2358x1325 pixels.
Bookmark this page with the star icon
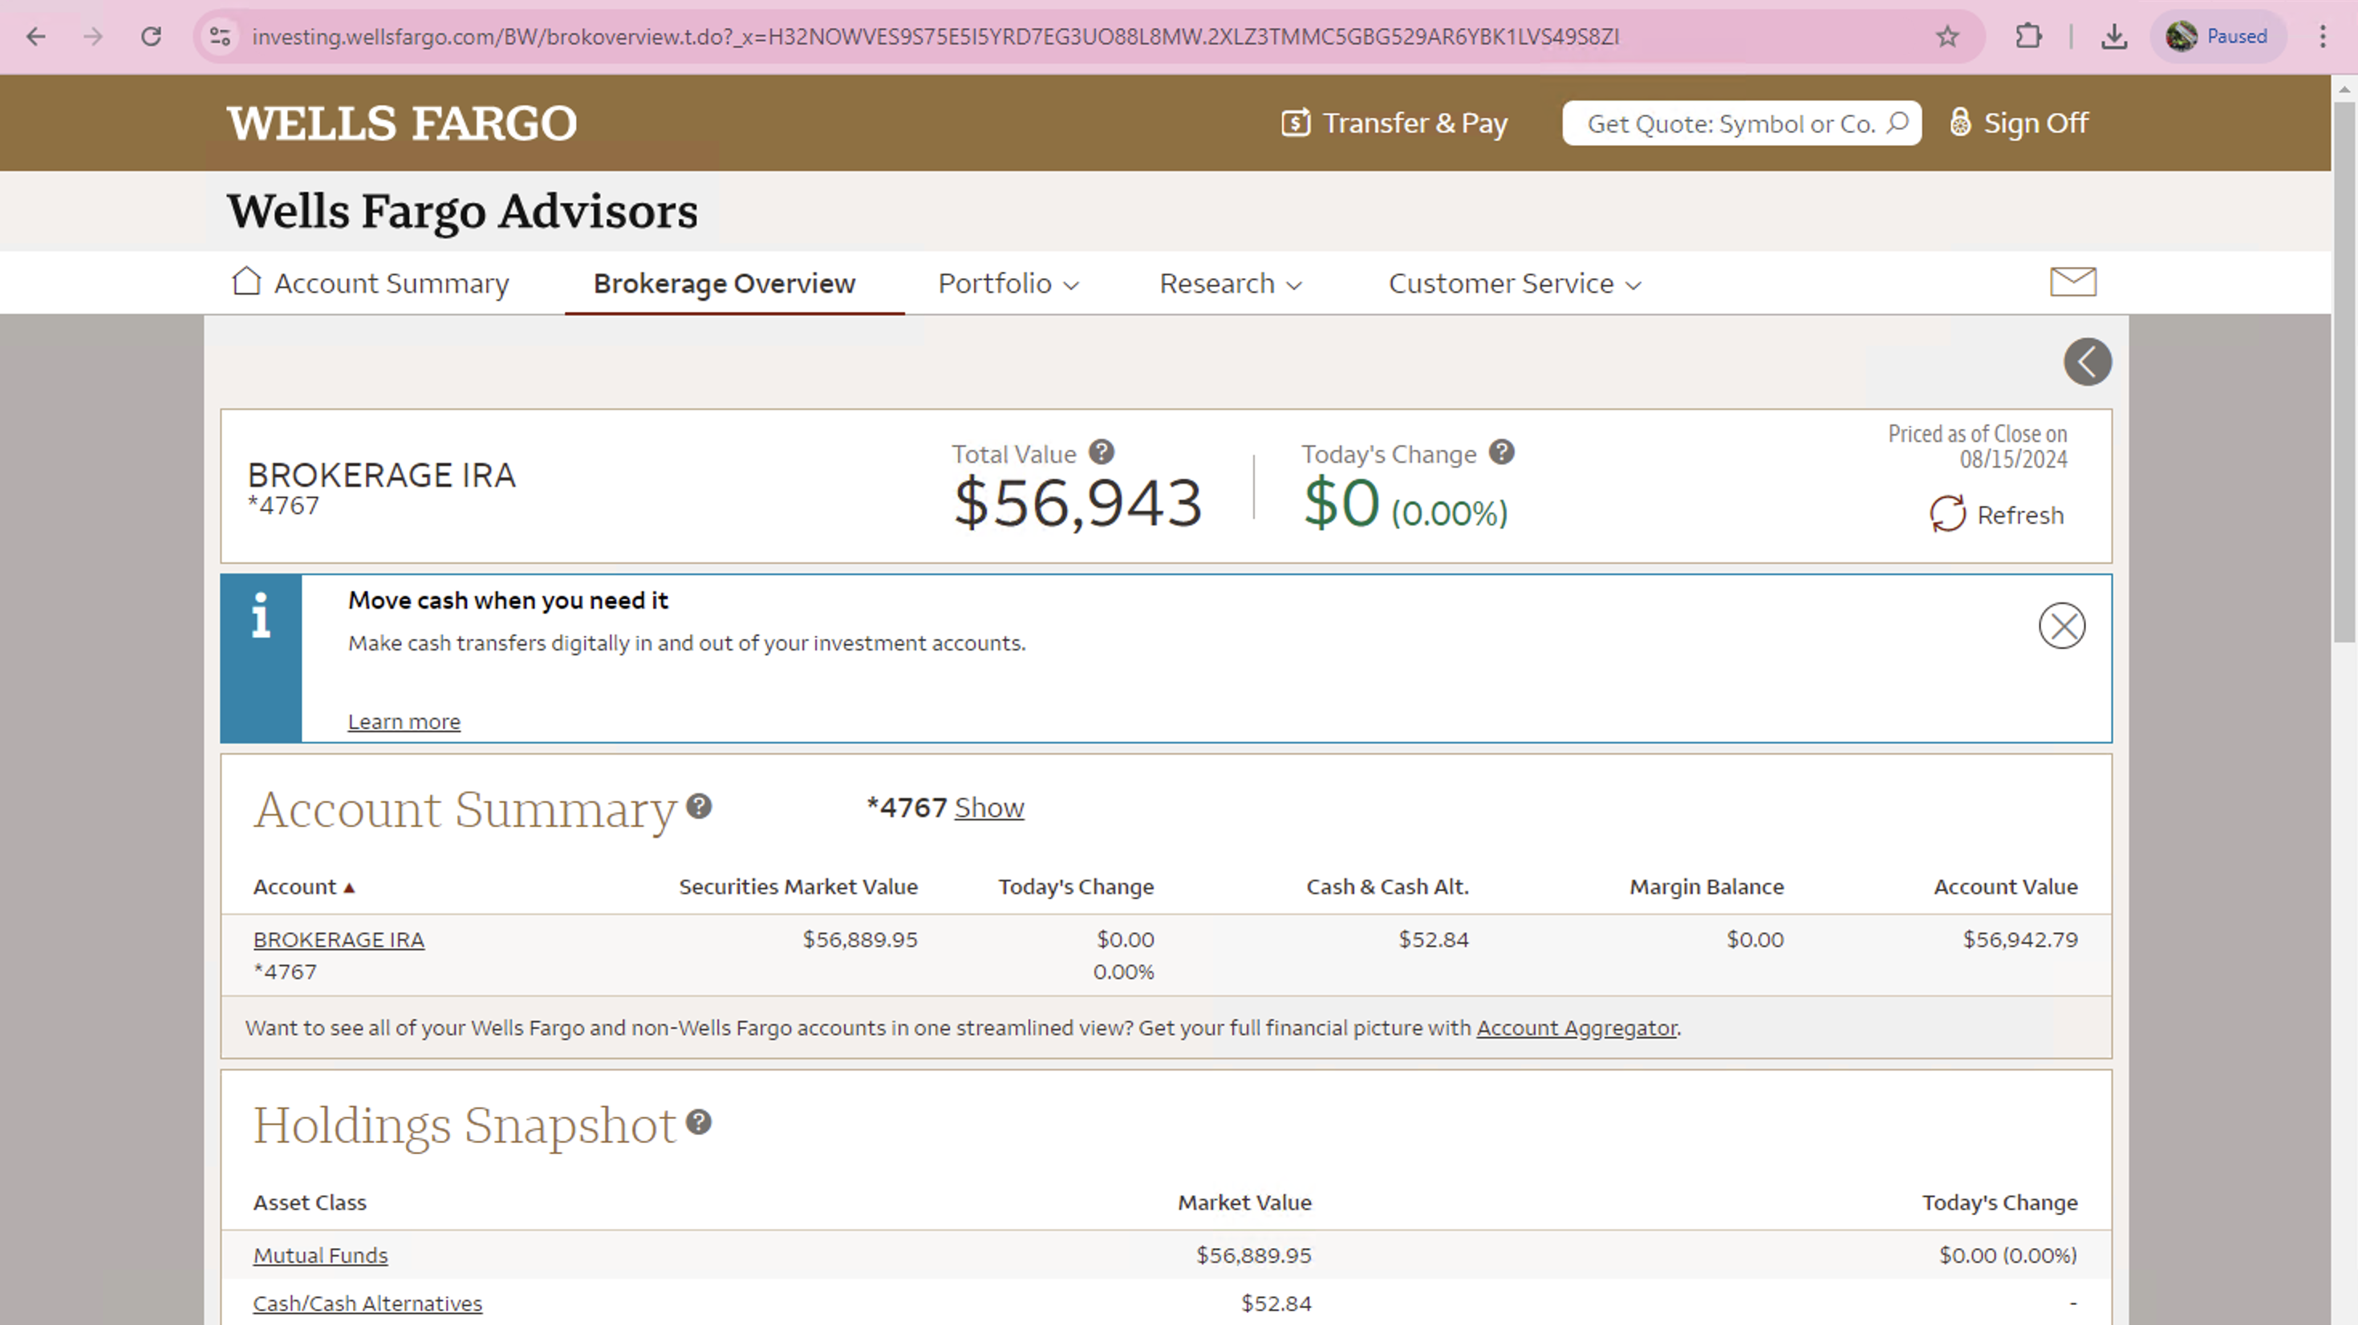[1947, 37]
